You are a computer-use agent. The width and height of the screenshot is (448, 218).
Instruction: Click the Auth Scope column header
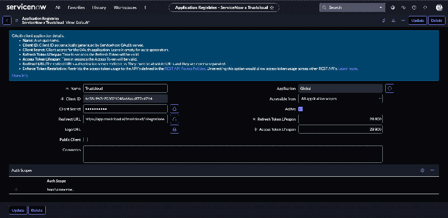coord(56,181)
